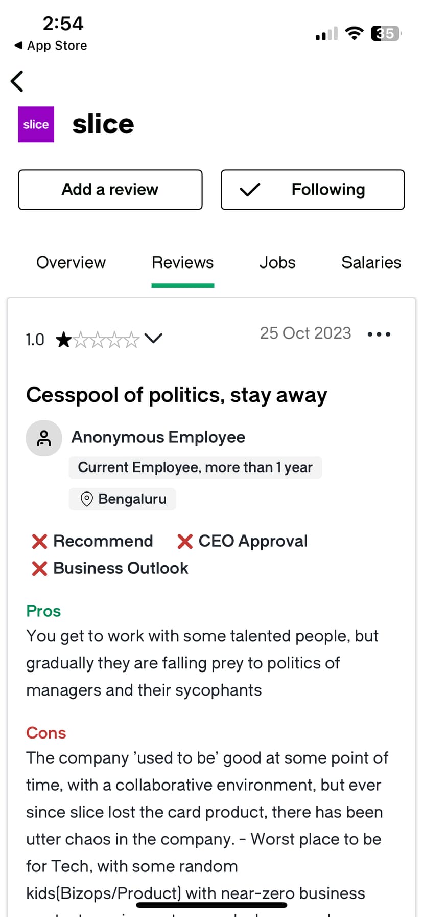Open the Salaries tab

[371, 262]
